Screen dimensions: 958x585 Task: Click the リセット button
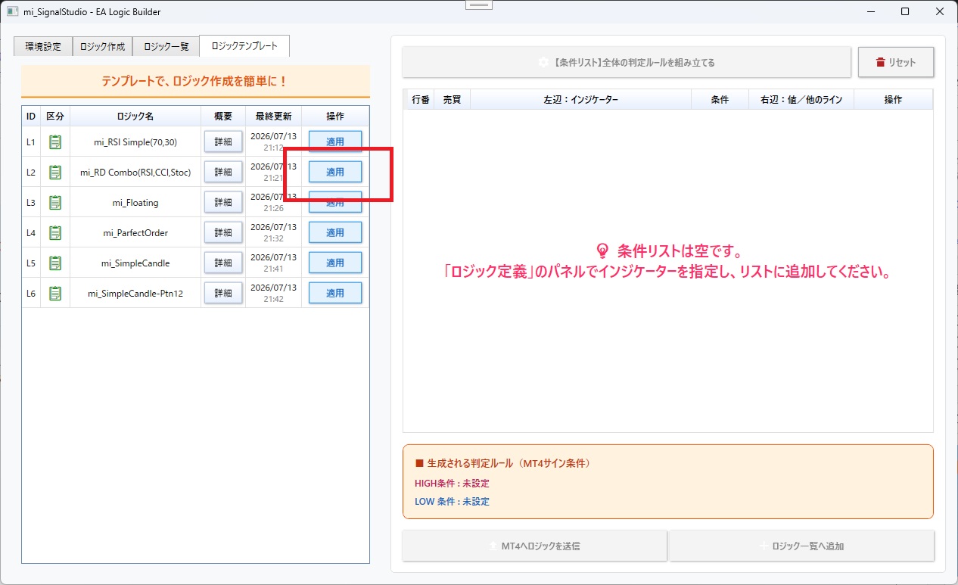pos(896,62)
